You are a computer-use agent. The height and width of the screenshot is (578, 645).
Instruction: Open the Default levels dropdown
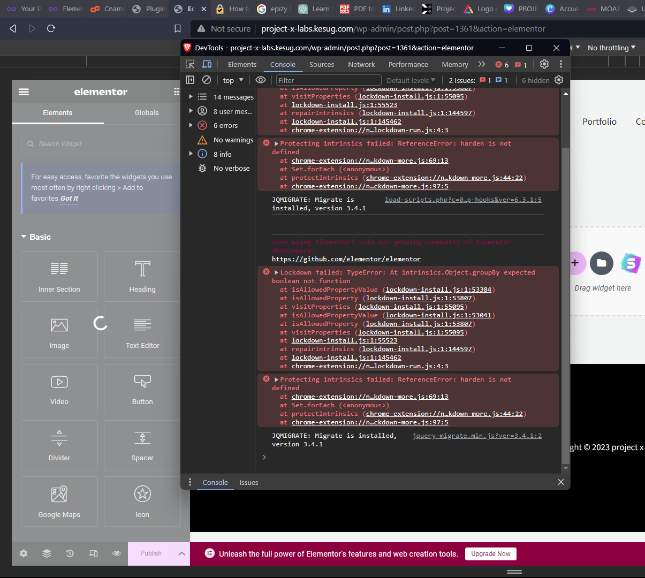pos(411,80)
